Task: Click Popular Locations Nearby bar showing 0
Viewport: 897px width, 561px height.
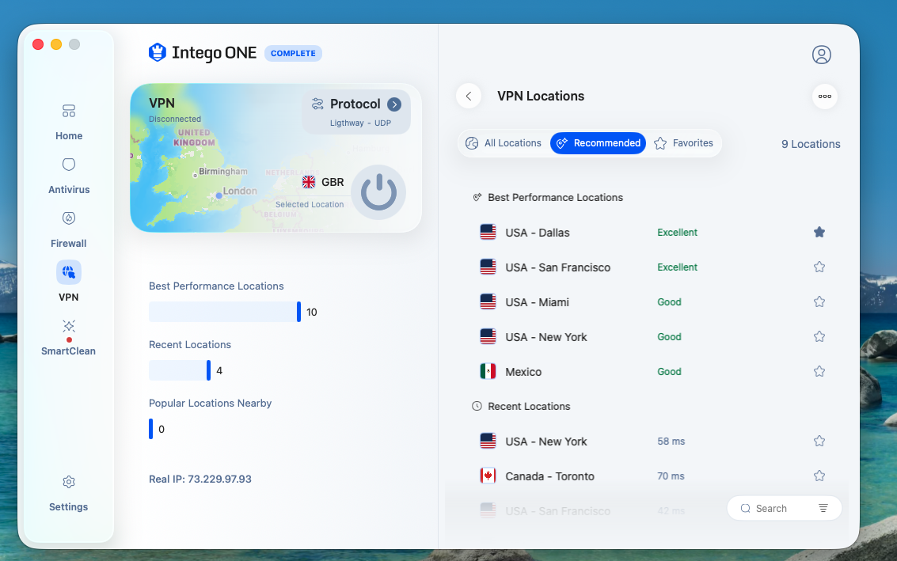Action: click(151, 429)
